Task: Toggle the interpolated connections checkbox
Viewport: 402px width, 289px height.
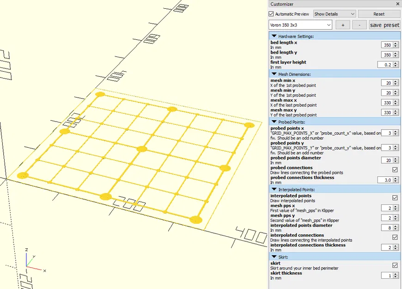Action: click(395, 237)
